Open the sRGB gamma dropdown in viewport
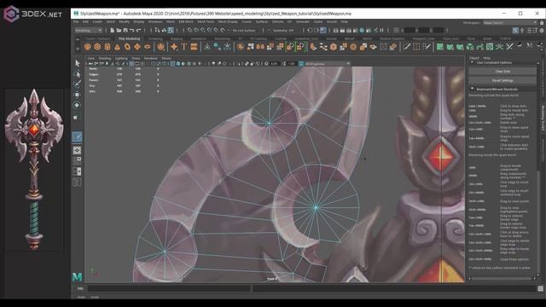The width and height of the screenshot is (546, 307). 328,64
